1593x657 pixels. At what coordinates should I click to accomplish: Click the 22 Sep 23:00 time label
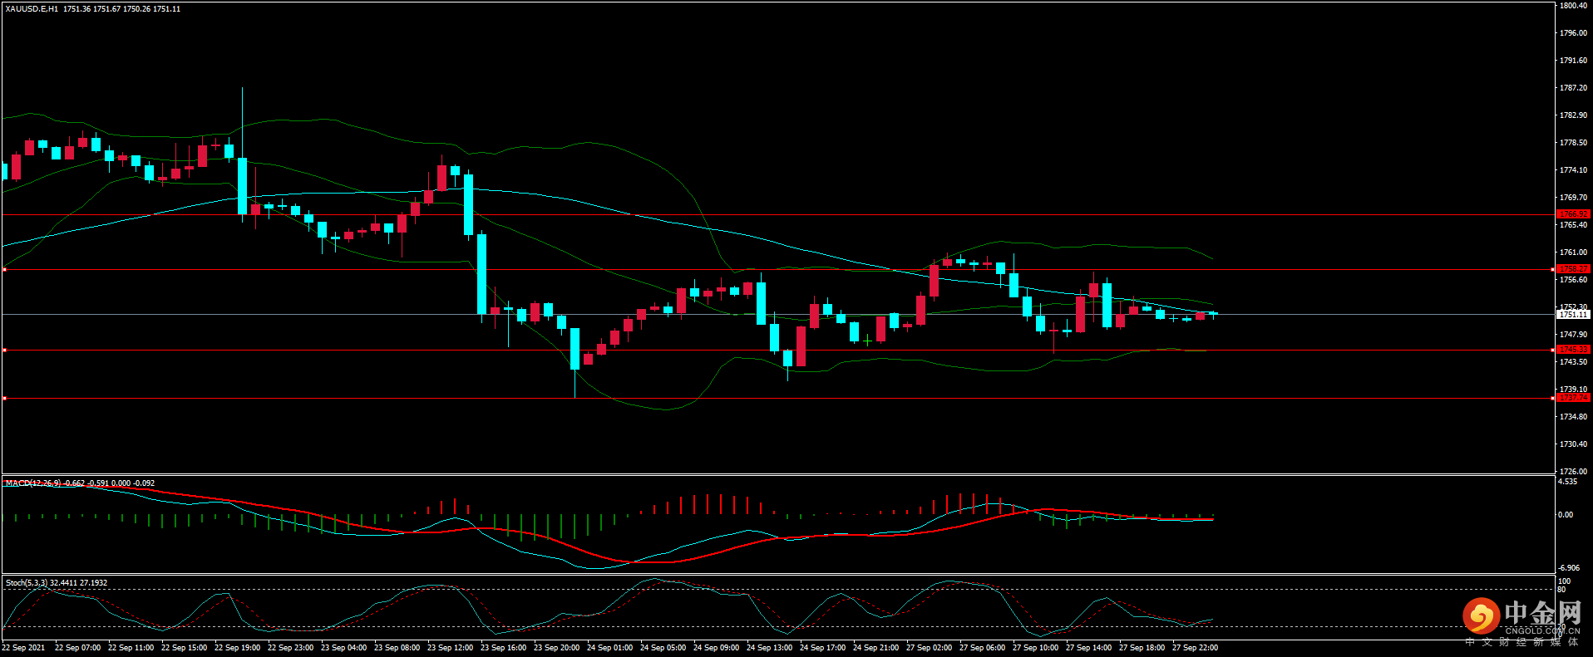click(291, 648)
